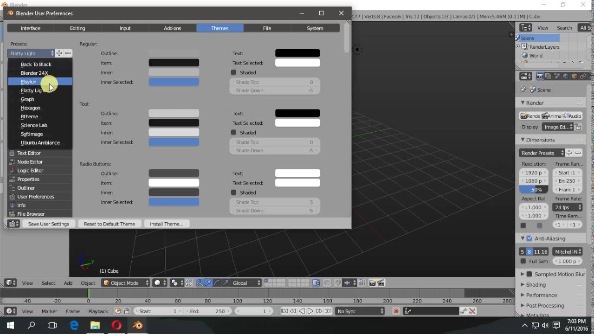Jump to the timeline's first frame

[284, 311]
